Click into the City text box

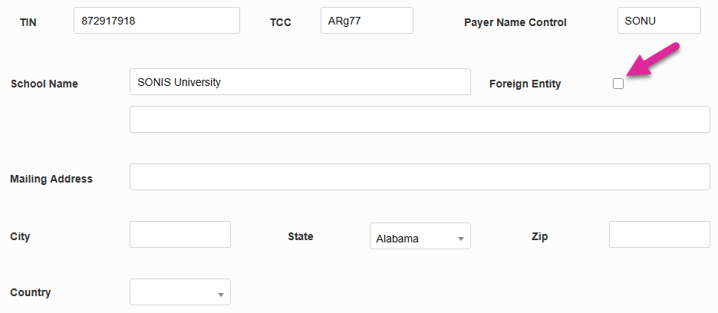(180, 235)
